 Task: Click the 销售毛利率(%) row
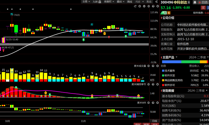pos(185,111)
